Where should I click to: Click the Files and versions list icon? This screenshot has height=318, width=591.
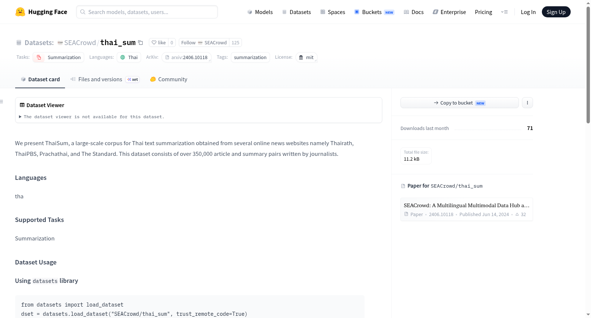click(73, 79)
